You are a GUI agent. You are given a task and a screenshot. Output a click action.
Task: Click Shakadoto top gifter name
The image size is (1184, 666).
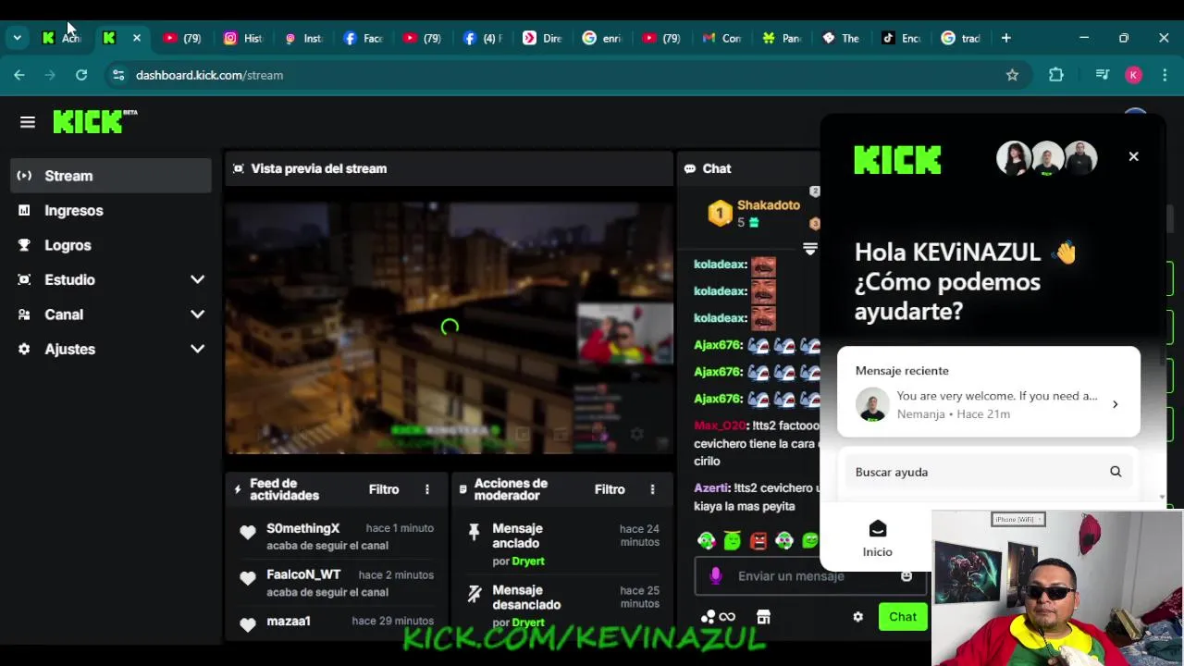[x=768, y=205]
